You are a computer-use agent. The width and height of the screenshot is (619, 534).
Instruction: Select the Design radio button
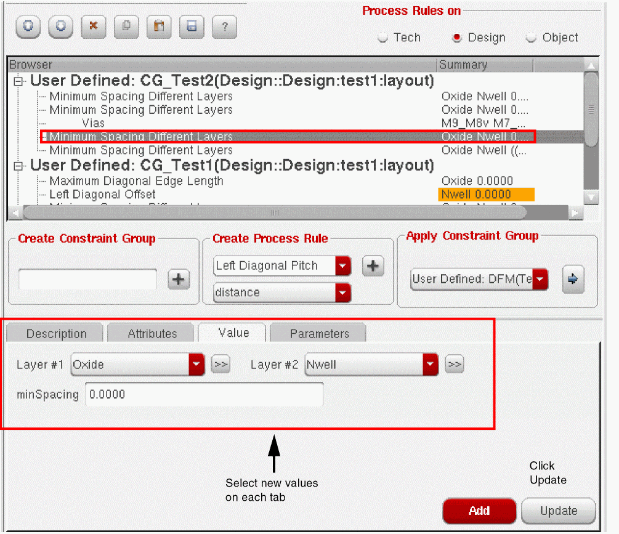[457, 38]
